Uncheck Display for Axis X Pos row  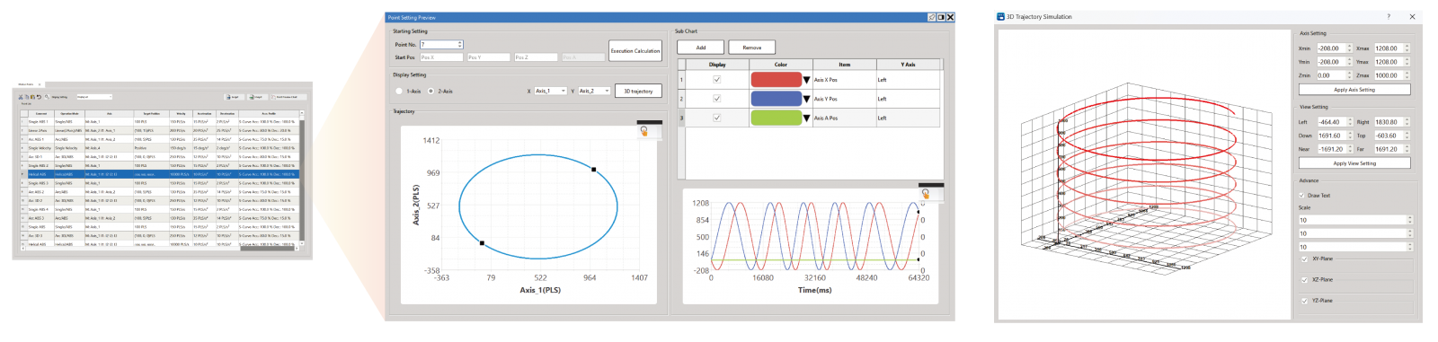[716, 79]
